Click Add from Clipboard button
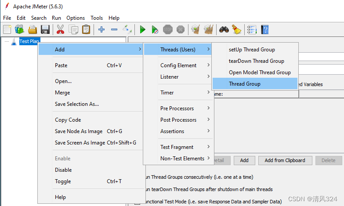Image resolution: width=344 pixels, height=206 pixels. coord(285,160)
